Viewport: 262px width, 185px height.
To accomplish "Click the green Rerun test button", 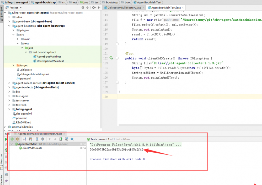I will [x=6, y=139].
